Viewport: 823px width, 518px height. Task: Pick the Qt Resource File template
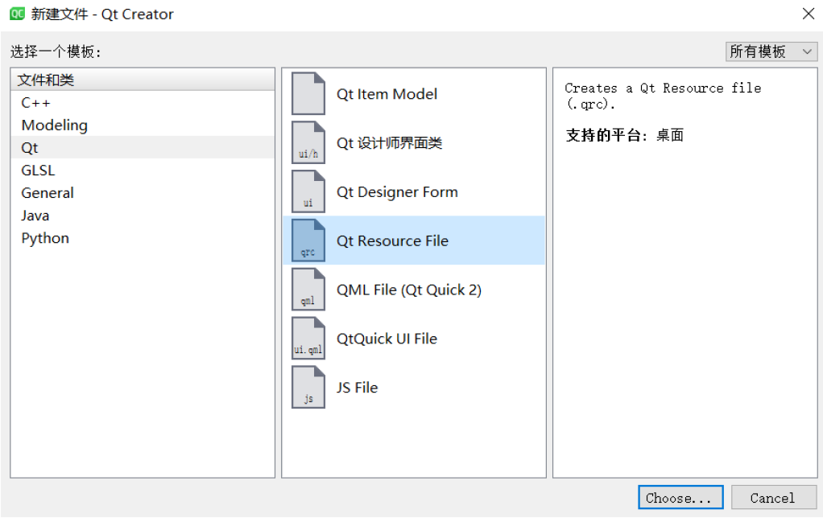coord(414,240)
